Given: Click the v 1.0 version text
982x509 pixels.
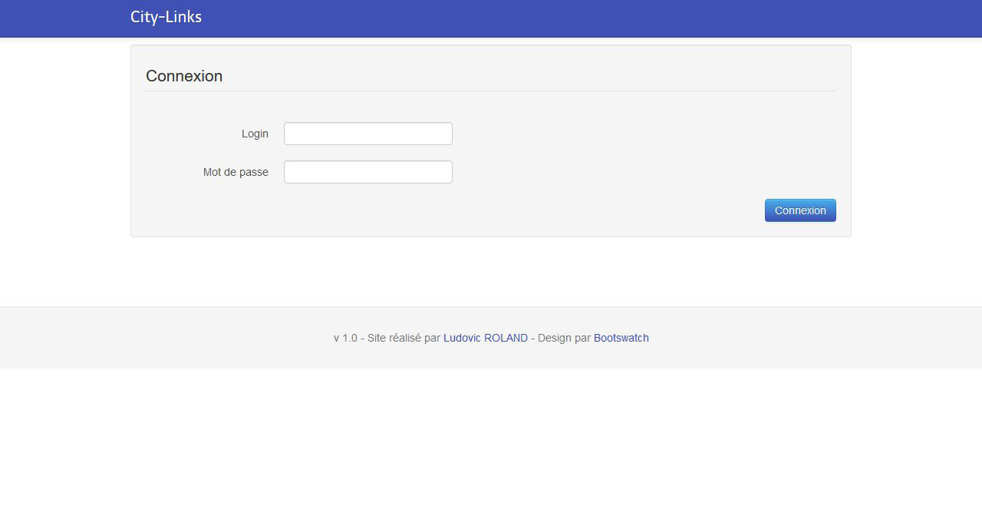Looking at the screenshot, I should [345, 338].
